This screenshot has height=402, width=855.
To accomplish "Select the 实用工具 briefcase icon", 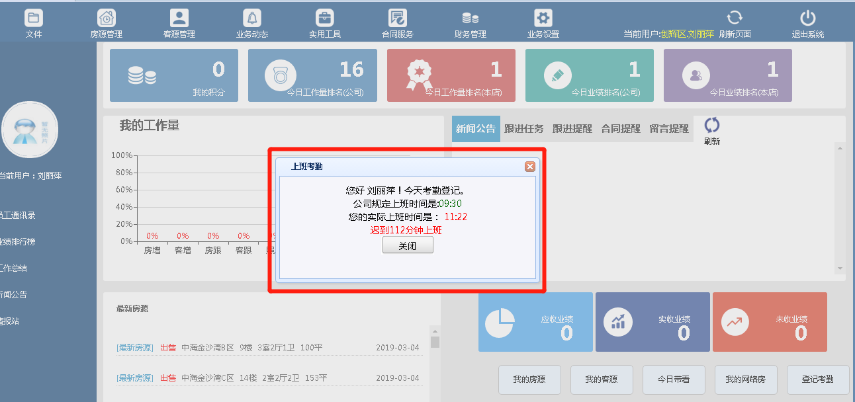I will tap(324, 19).
